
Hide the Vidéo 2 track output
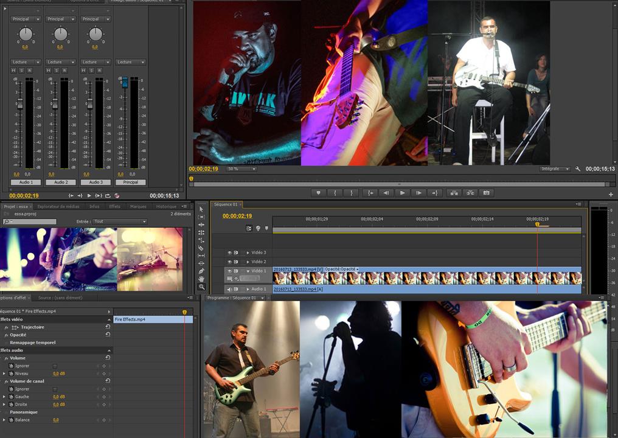pyautogui.click(x=229, y=262)
